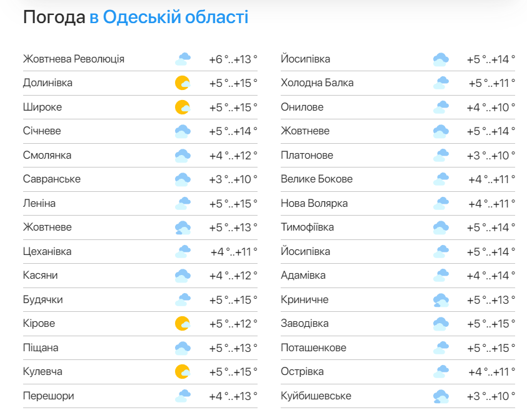
Task: Click the Онилове temperature range +4°..+10°
Action: tap(491, 107)
